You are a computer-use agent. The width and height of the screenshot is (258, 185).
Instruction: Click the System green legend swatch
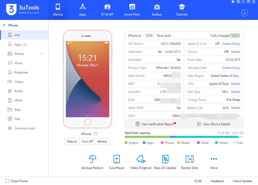point(126,143)
